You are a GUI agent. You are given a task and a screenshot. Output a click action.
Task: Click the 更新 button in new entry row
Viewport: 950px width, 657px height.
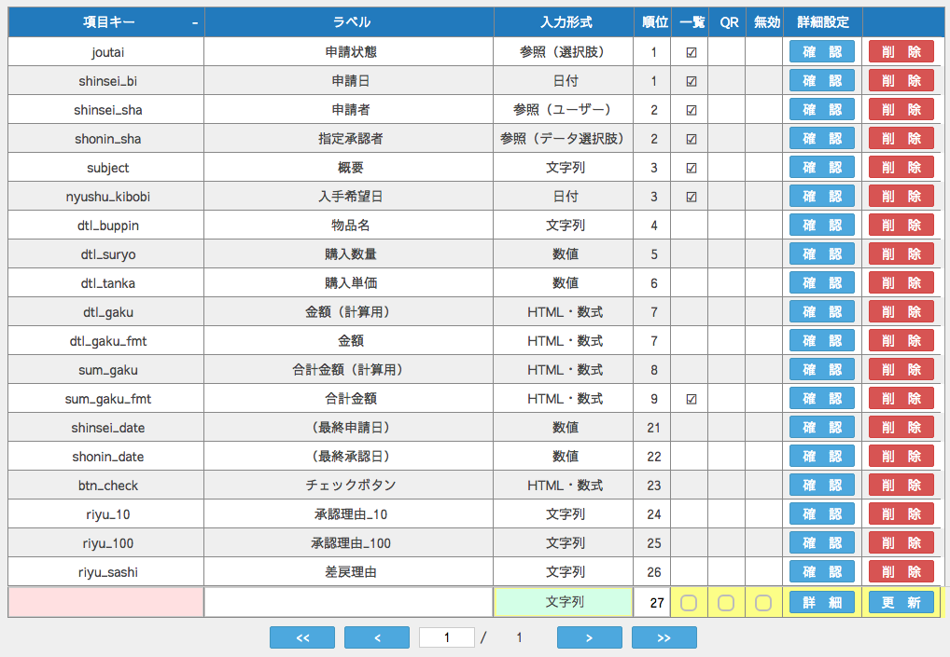[901, 603]
